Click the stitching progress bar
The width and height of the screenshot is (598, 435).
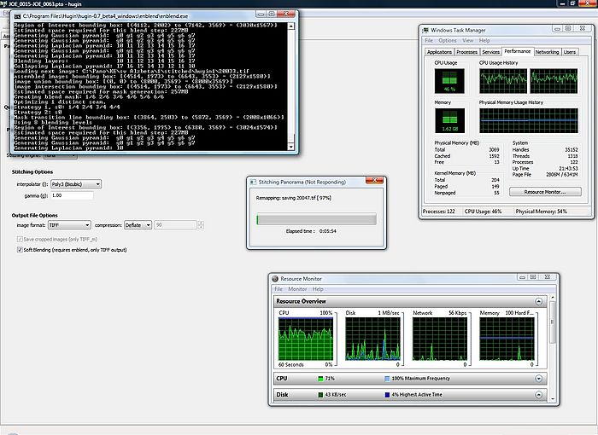tap(316, 219)
